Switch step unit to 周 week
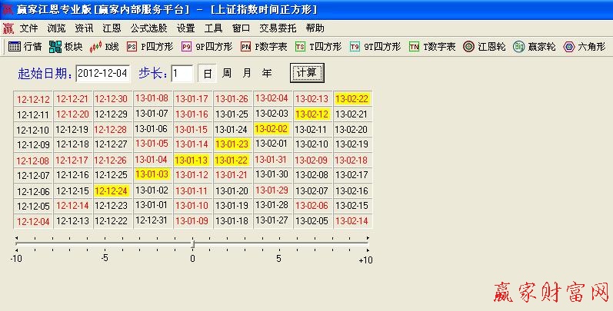 point(227,74)
